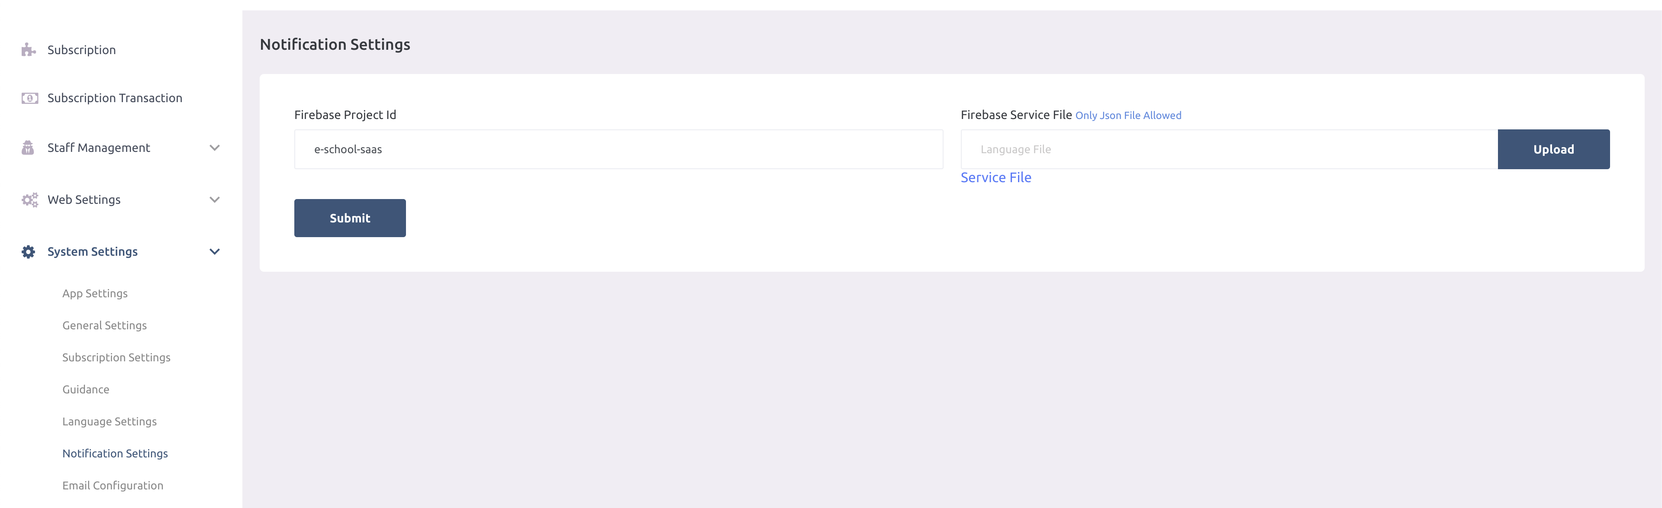This screenshot has height=508, width=1662.
Task: Select Notification Settings in sidebar
Action: [115, 453]
